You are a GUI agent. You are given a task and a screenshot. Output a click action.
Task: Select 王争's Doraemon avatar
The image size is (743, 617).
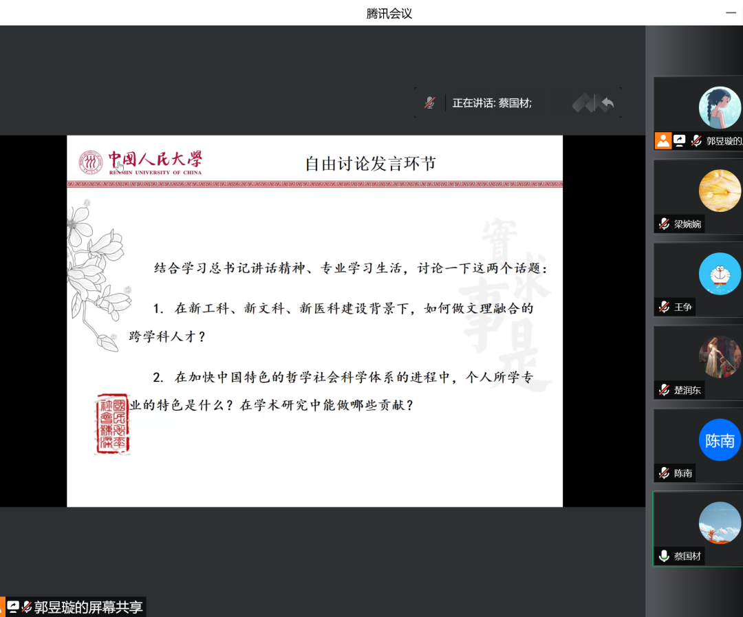pyautogui.click(x=720, y=274)
